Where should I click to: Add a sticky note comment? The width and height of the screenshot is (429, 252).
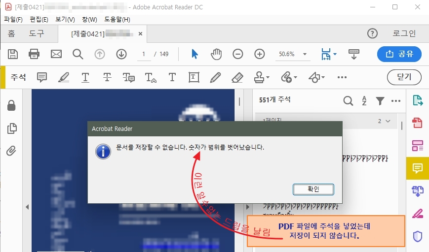[x=42, y=77]
